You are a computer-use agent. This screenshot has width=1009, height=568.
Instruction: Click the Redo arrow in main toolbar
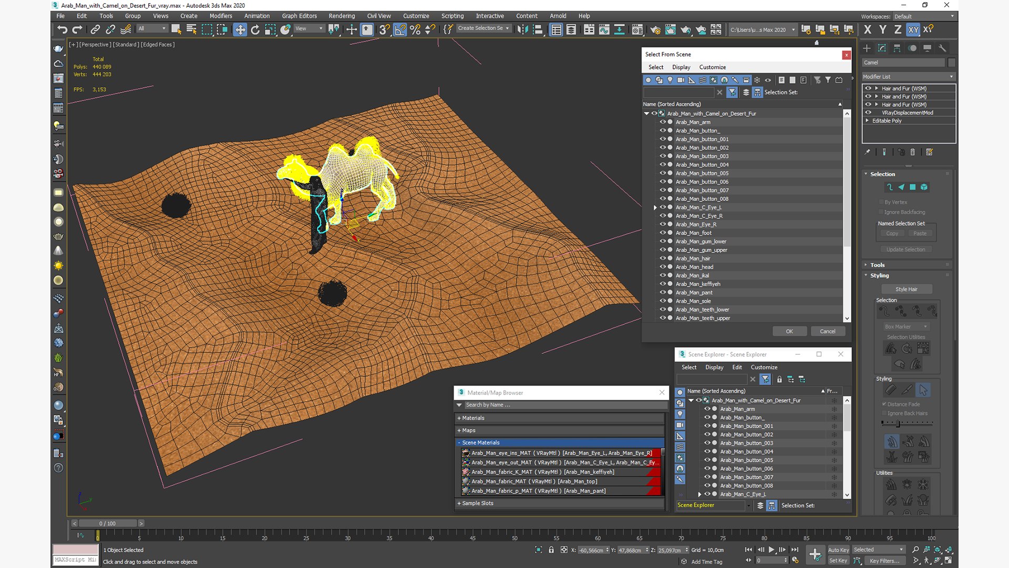(x=77, y=29)
